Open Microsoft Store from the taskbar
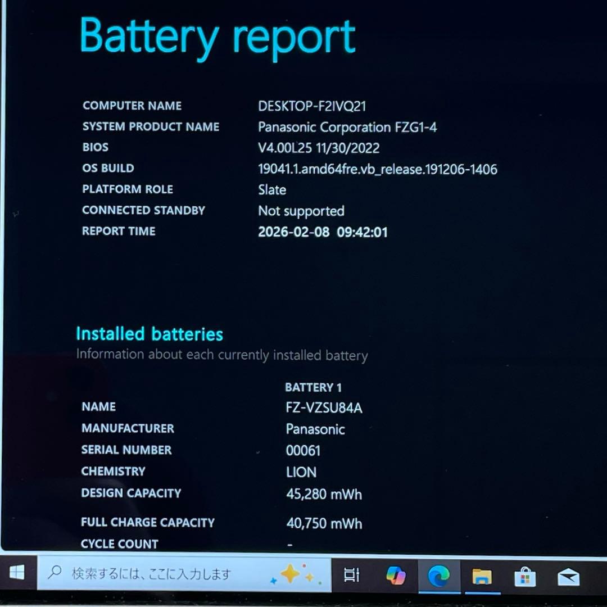This screenshot has width=607, height=607. 525,577
